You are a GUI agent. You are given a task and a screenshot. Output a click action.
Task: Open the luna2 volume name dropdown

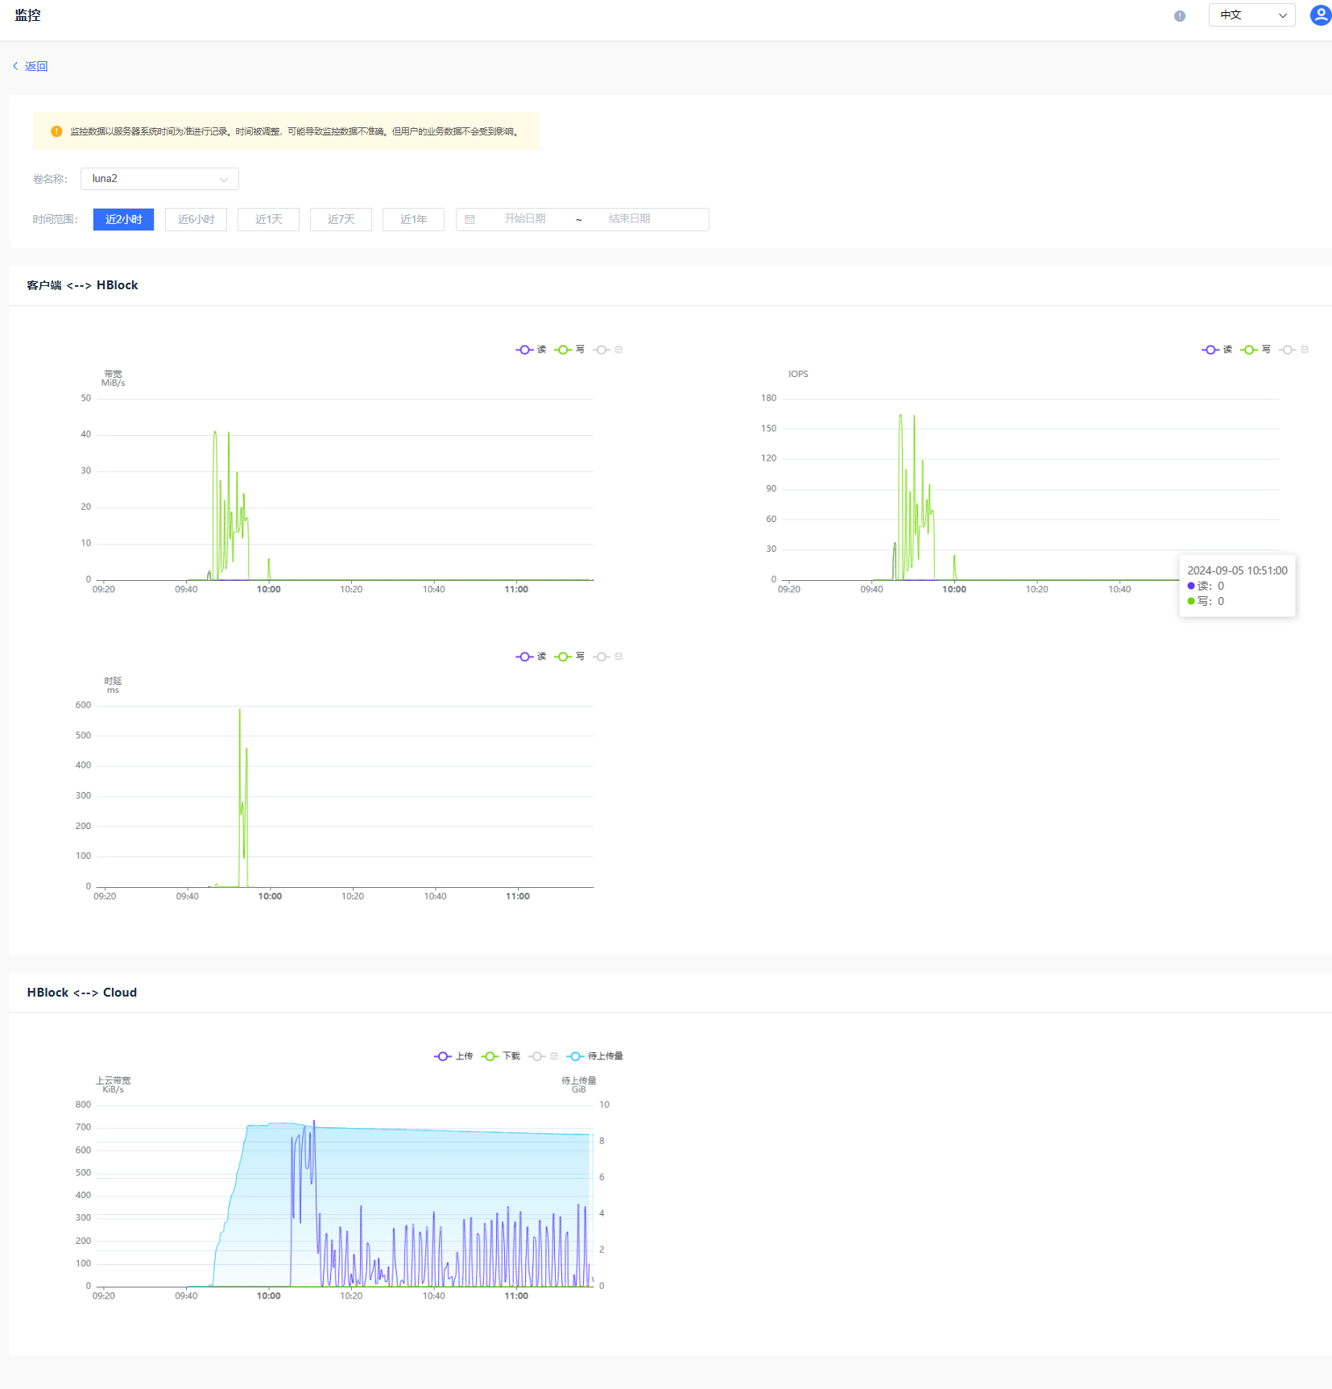159,179
